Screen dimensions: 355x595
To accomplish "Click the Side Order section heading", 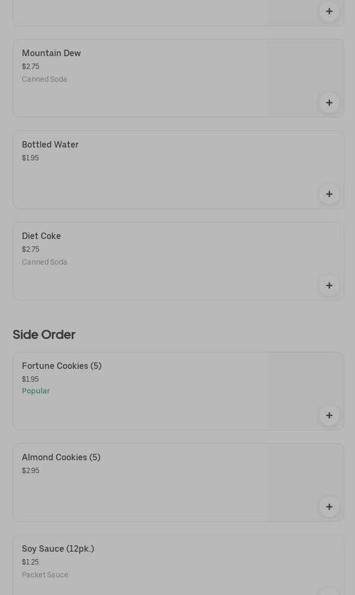I will 44,335.
